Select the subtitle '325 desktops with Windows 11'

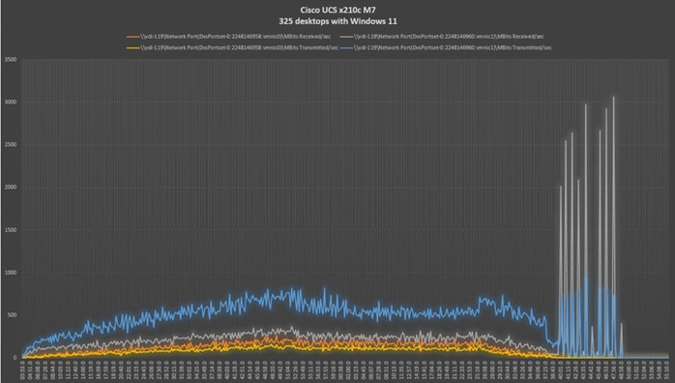coord(337,21)
